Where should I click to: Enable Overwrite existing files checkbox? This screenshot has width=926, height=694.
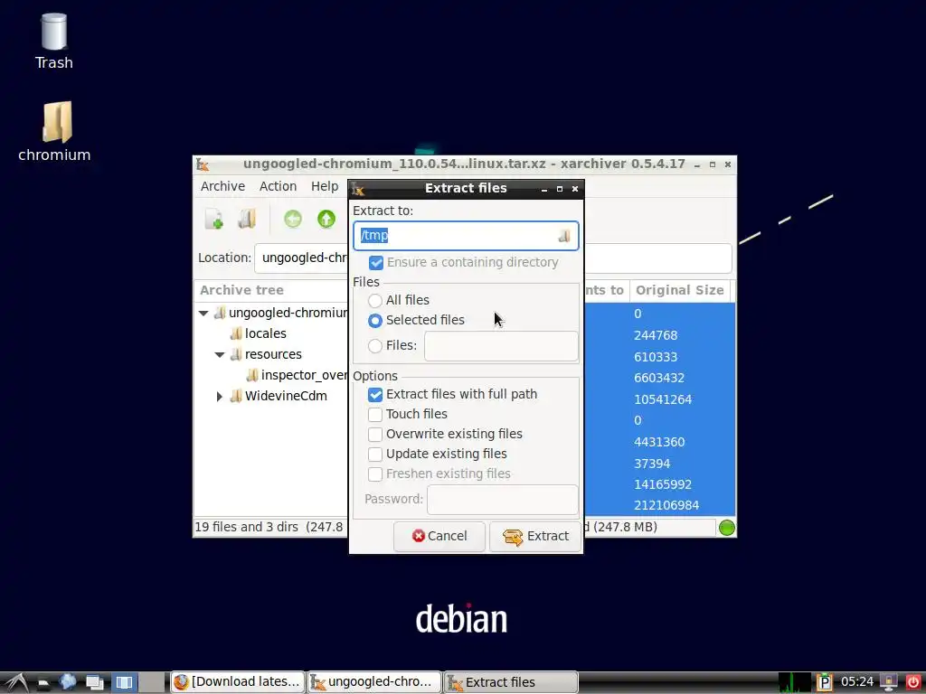tap(375, 435)
